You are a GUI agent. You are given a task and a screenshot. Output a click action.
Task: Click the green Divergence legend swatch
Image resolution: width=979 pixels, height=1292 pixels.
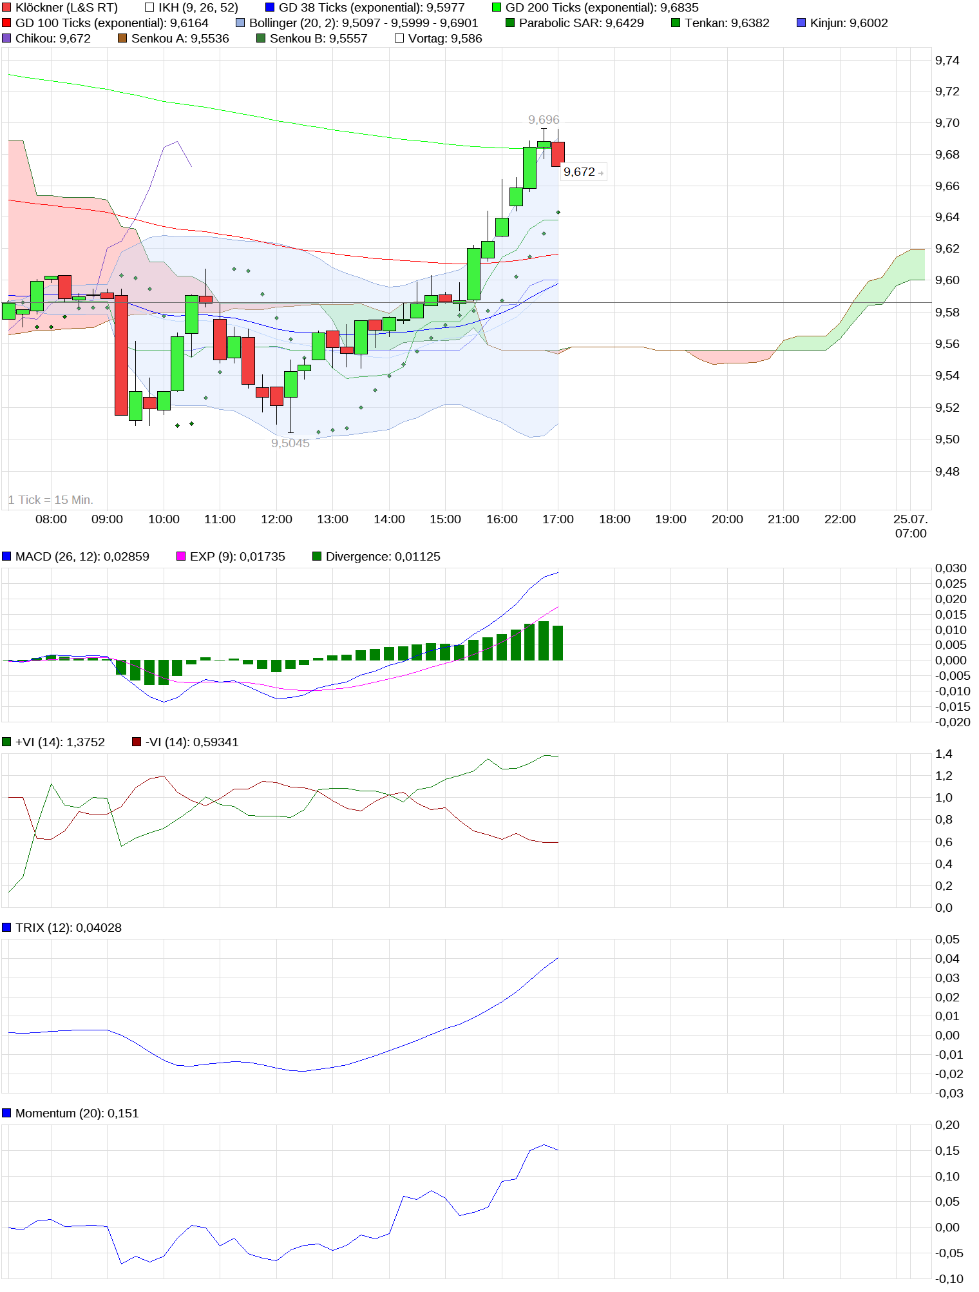317,557
